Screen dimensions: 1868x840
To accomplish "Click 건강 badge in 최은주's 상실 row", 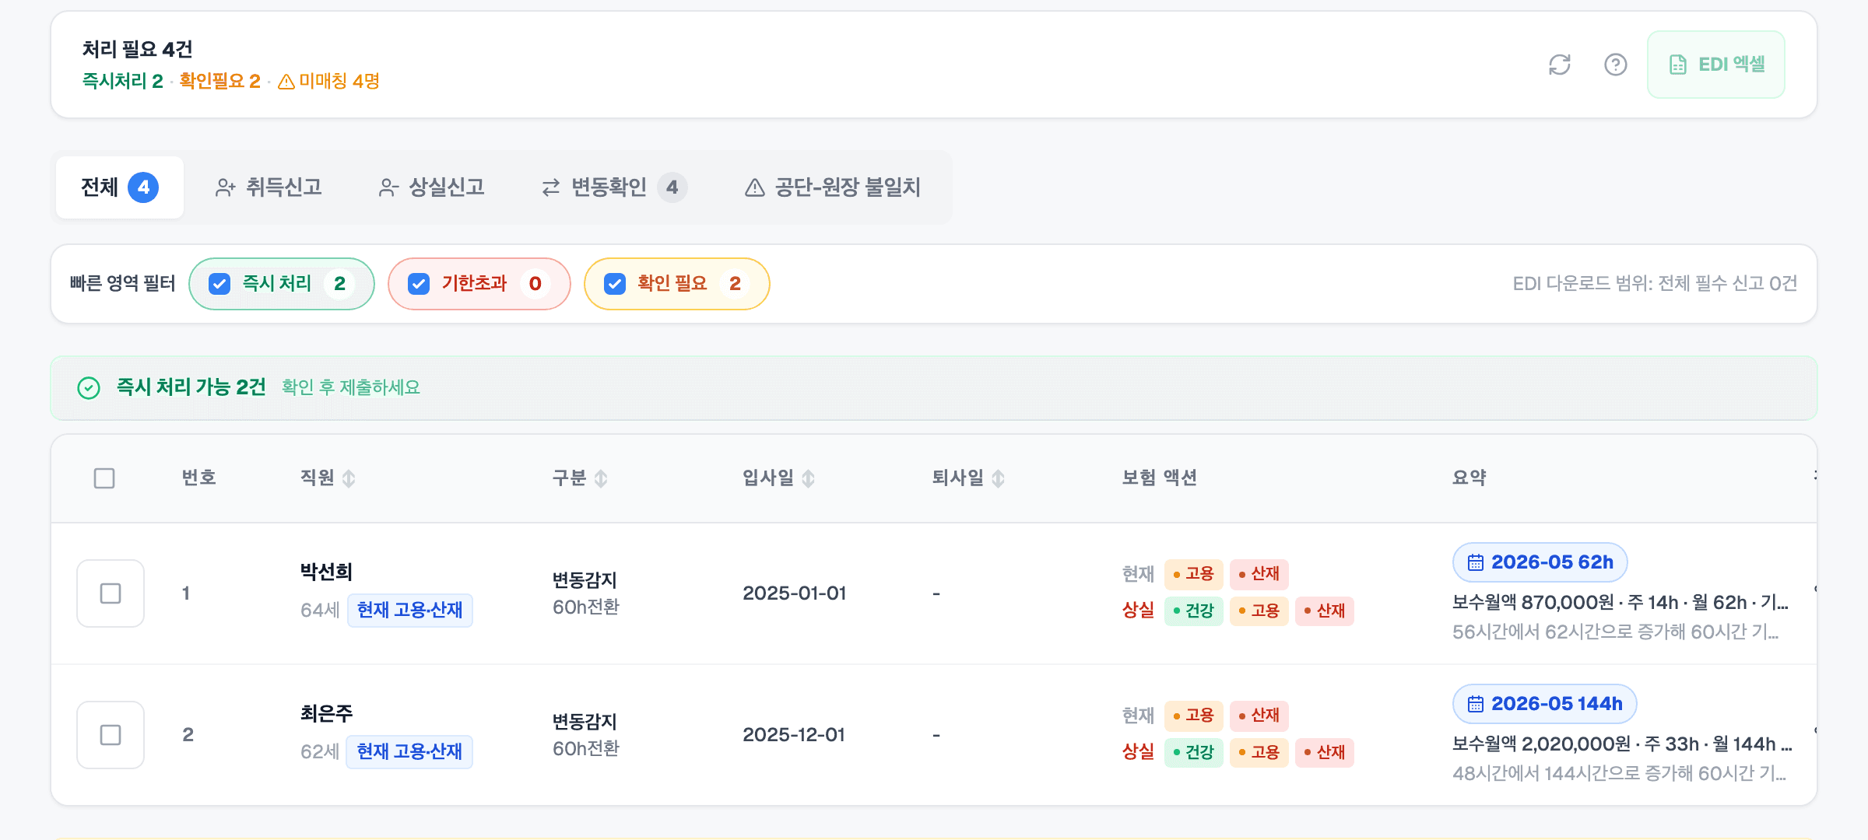I will 1194,752.
